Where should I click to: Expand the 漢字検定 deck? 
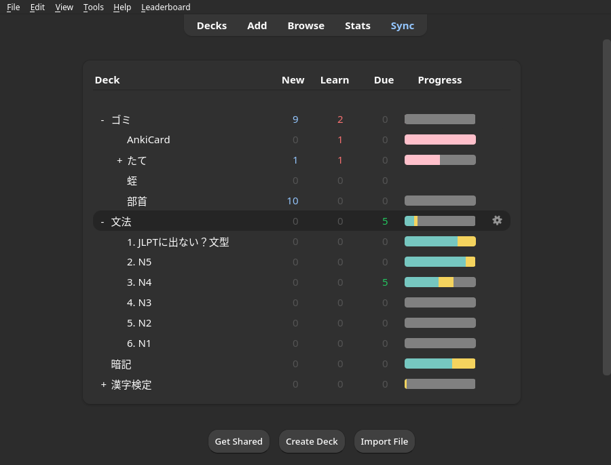click(x=103, y=384)
